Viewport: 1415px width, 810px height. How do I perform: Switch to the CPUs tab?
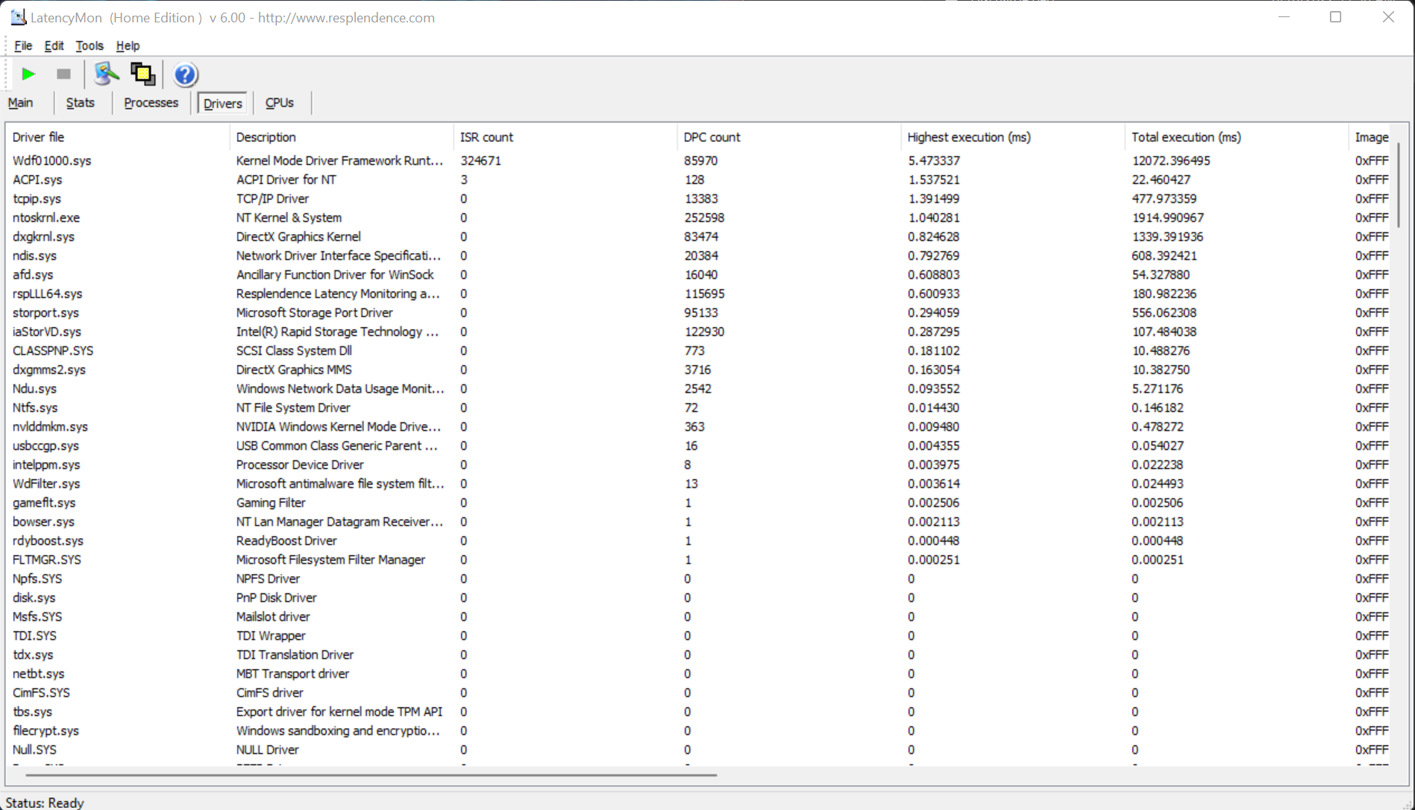click(280, 103)
